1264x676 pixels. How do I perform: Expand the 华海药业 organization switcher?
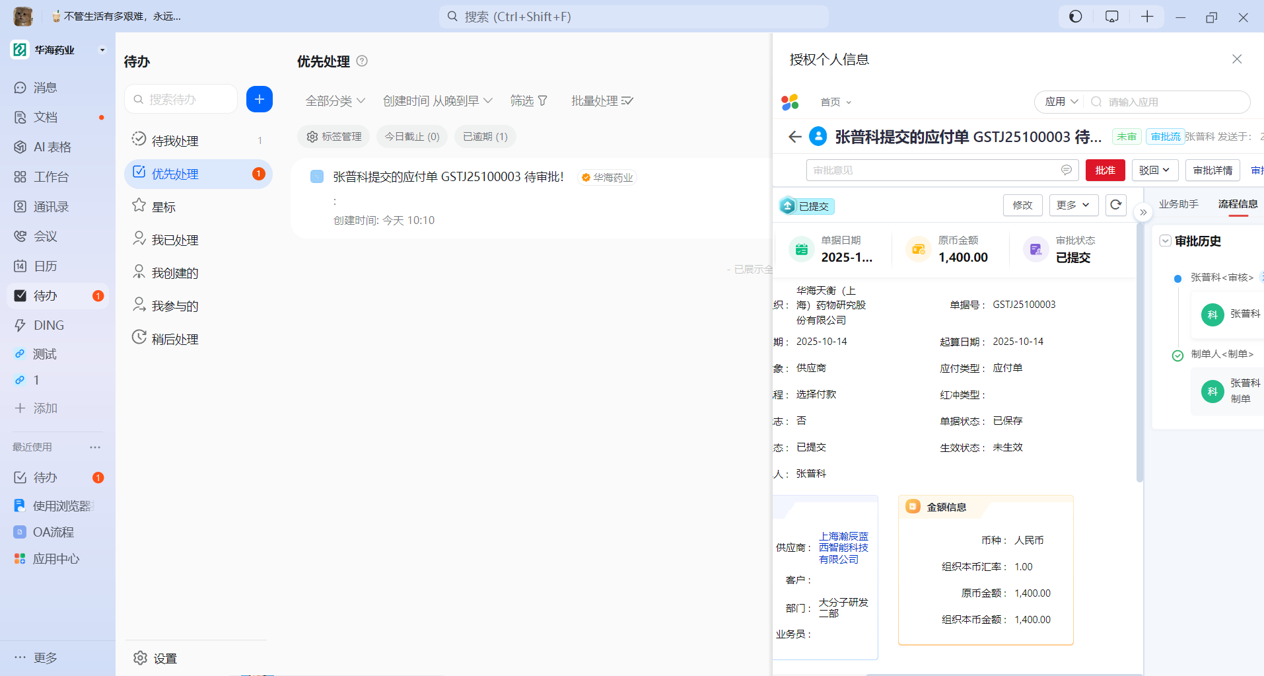pyautogui.click(x=102, y=50)
